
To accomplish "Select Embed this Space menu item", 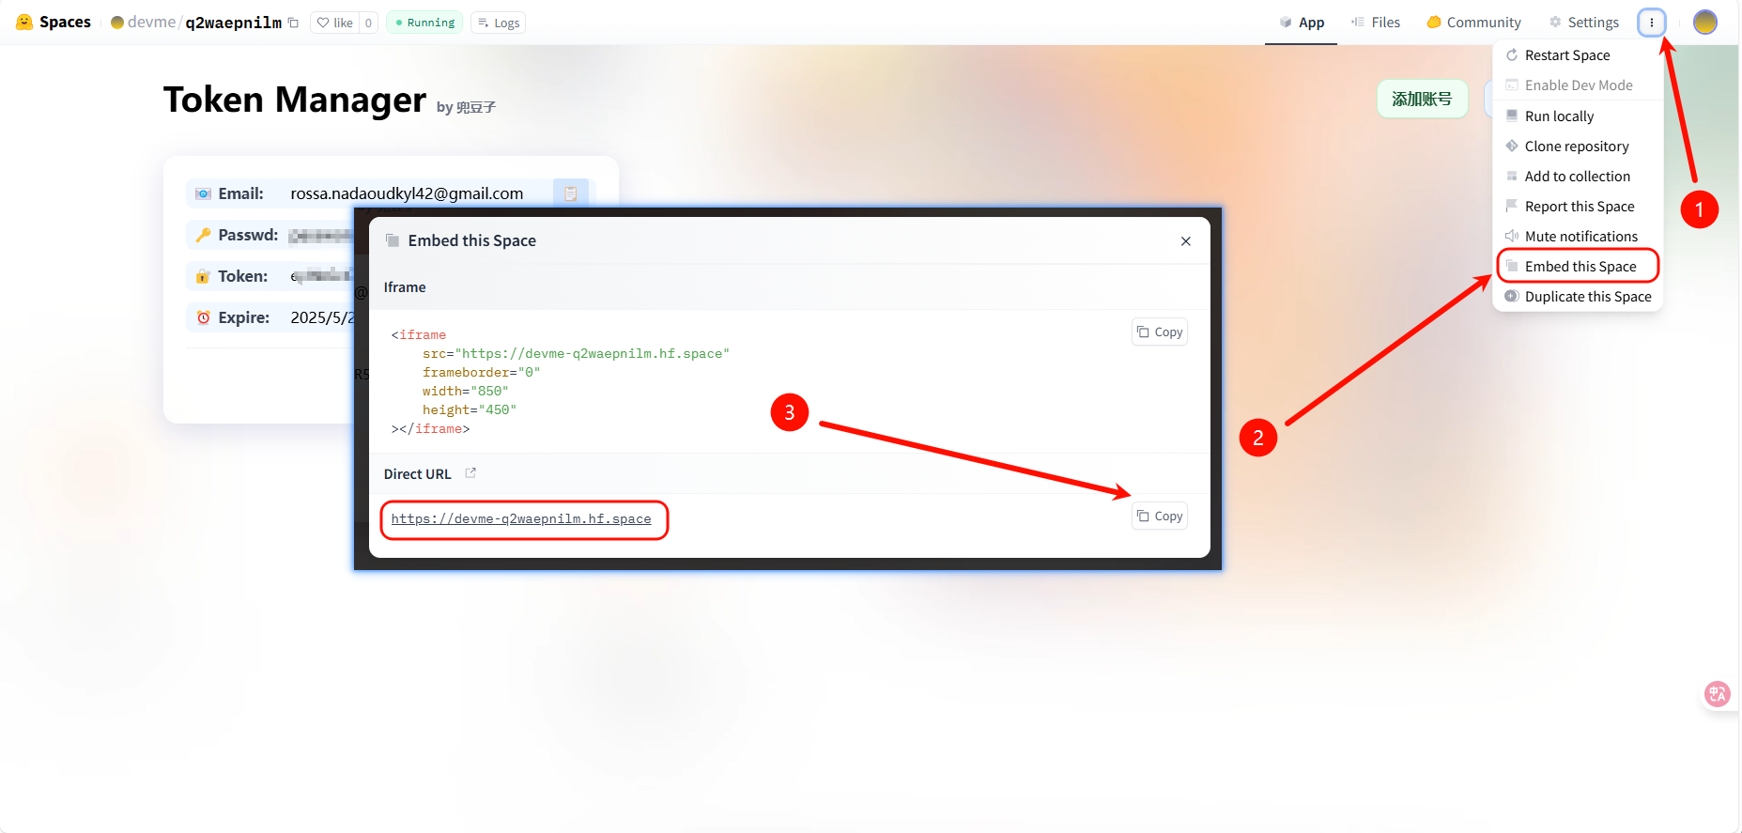I will pos(1578,267).
